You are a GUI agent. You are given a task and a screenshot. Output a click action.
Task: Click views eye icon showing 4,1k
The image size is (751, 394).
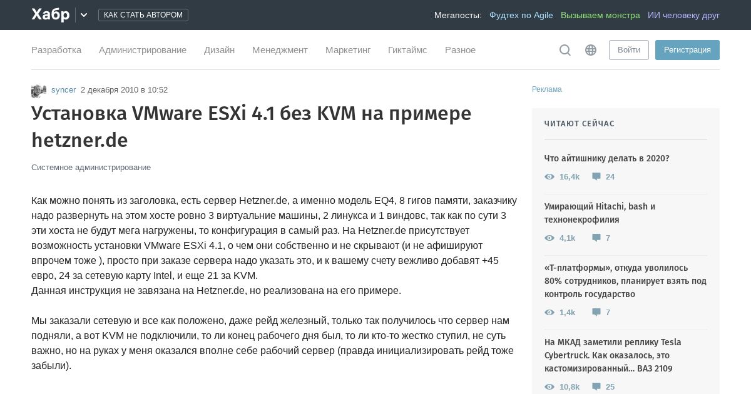click(549, 238)
